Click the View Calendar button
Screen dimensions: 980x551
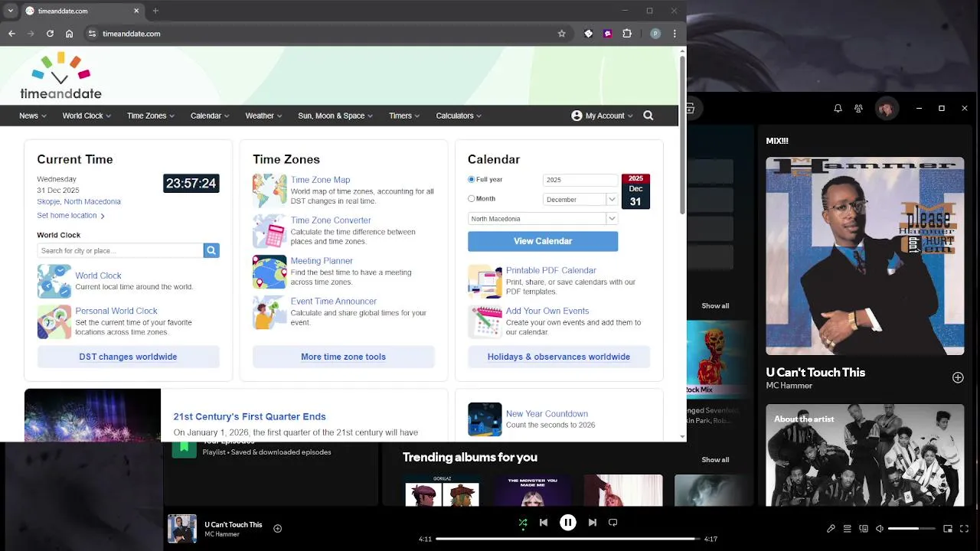[543, 241]
